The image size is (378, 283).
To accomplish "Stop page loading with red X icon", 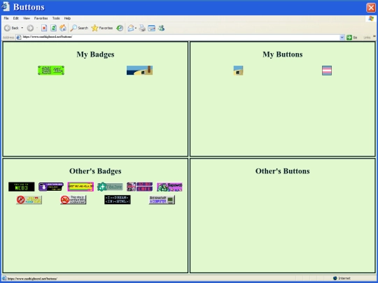I will [44, 28].
